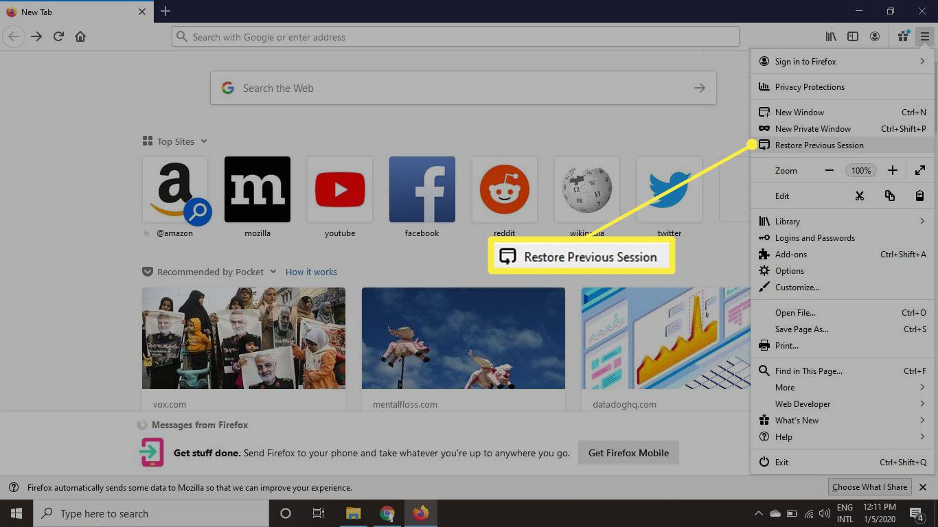Viewport: 938px width, 527px height.
Task: Open Logins and Passwords menu item
Action: click(843, 237)
